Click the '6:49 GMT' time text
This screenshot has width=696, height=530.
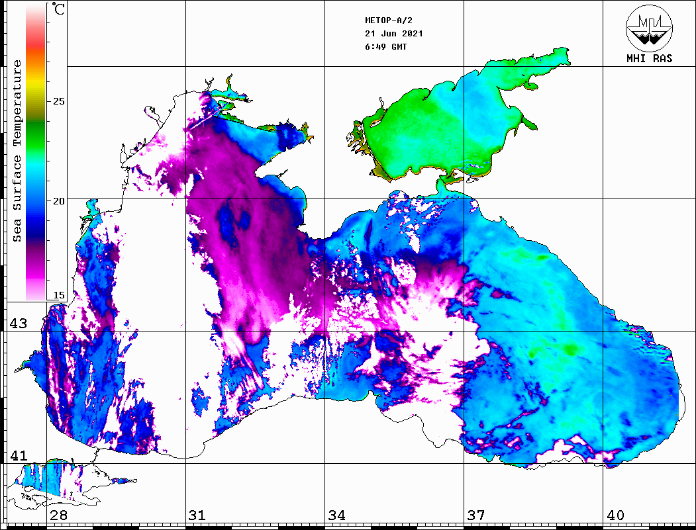click(x=385, y=47)
